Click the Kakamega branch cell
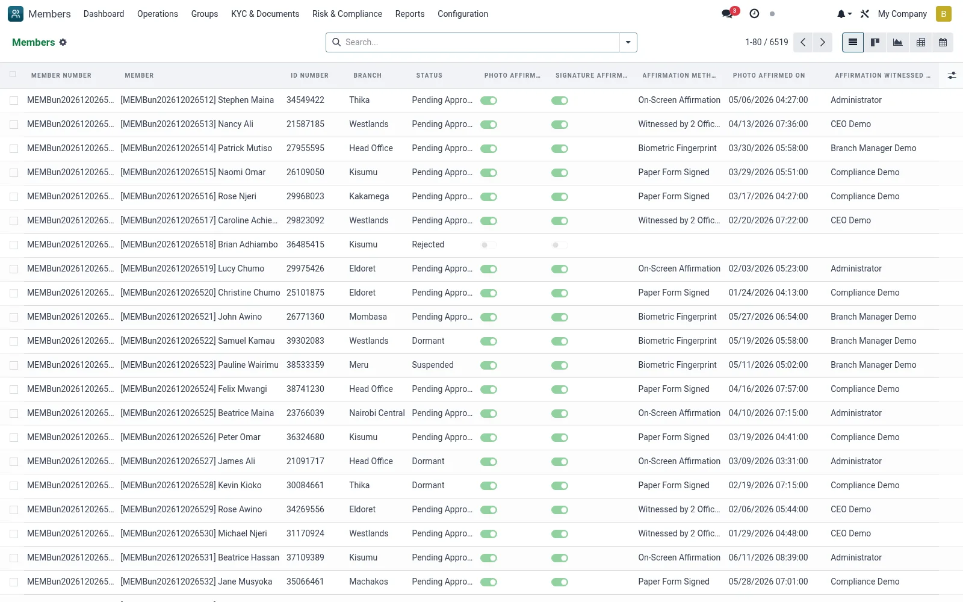This screenshot has width=963, height=602. pyautogui.click(x=369, y=196)
